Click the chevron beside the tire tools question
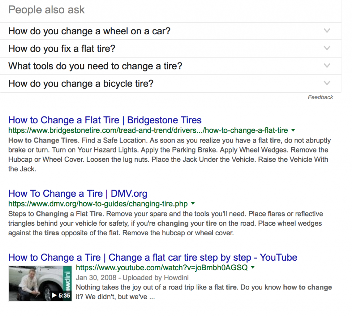Screen dimensions: 352x316 pos(327,66)
